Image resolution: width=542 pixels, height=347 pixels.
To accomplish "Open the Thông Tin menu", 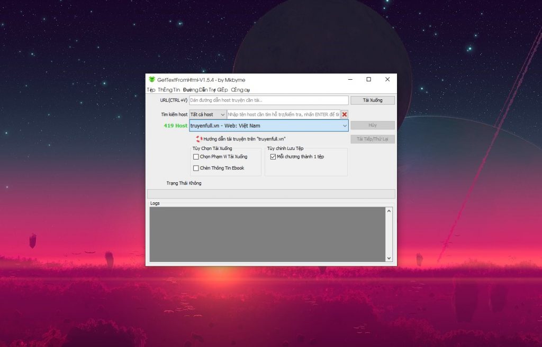I will pyautogui.click(x=169, y=90).
